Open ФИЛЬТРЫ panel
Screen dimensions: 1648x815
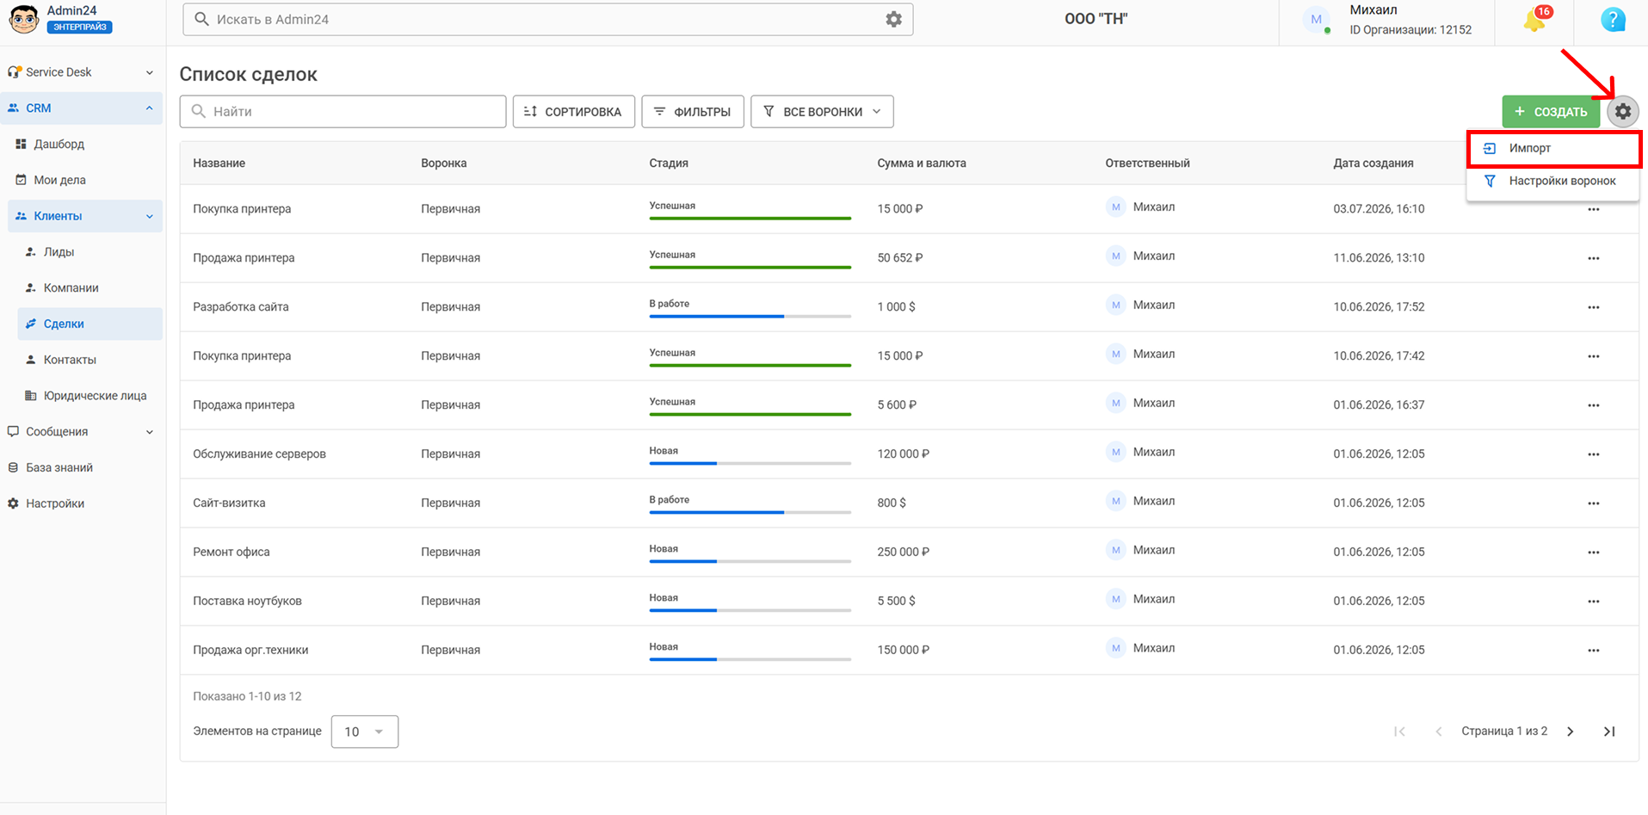pyautogui.click(x=693, y=112)
